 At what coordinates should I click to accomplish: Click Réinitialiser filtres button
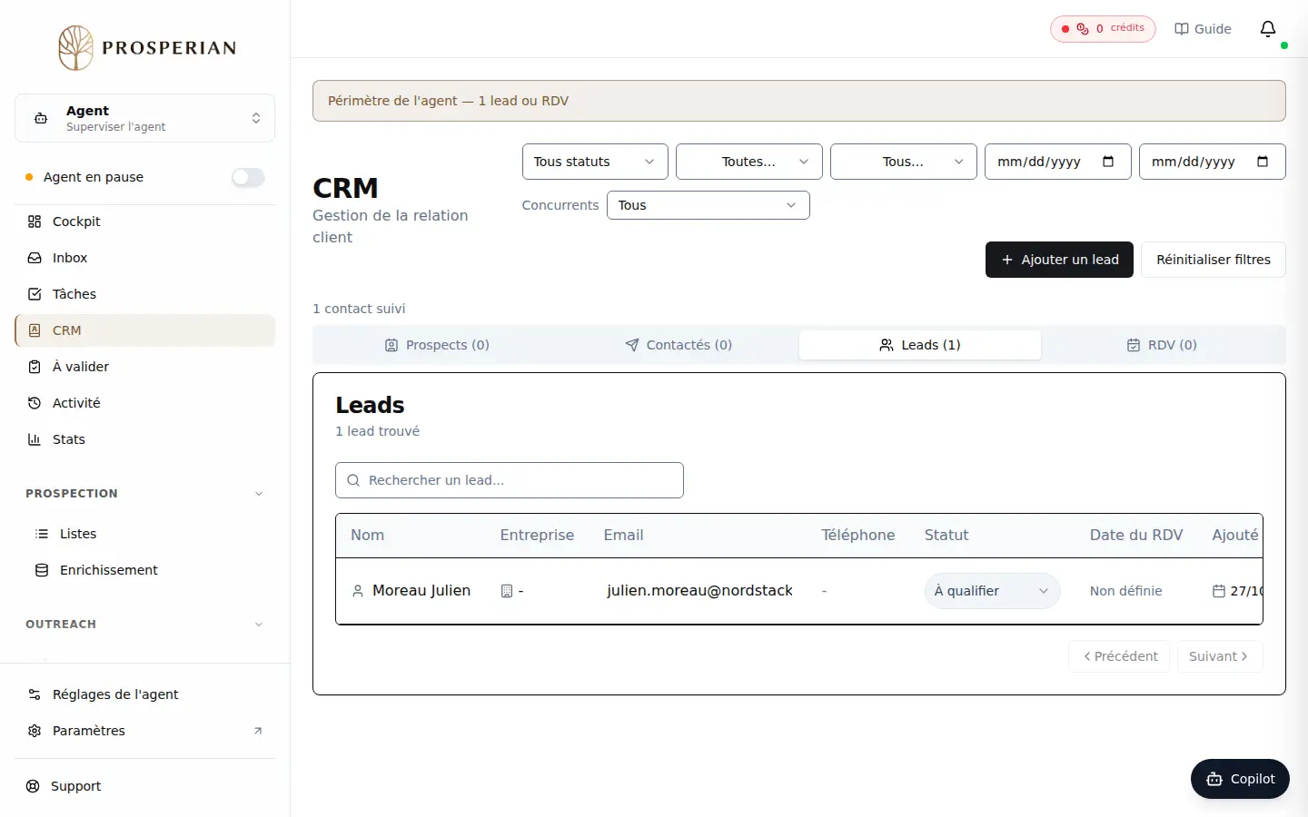point(1214,260)
